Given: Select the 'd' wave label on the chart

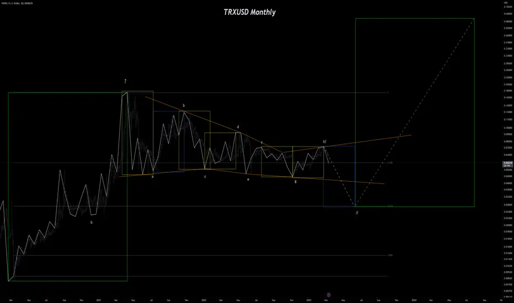Looking at the screenshot, I should point(238,127).
